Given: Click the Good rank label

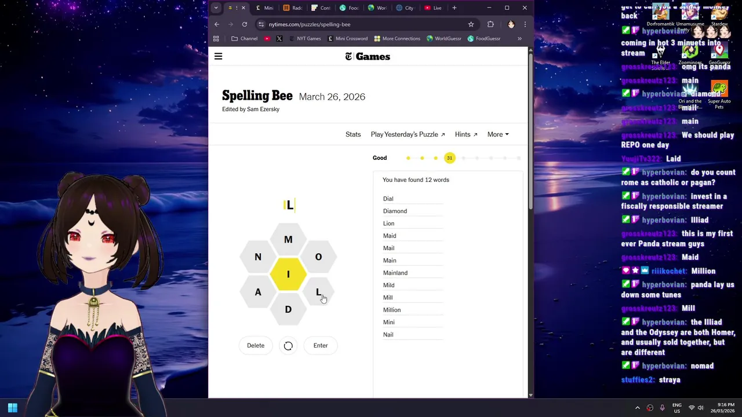Looking at the screenshot, I should pos(380,158).
